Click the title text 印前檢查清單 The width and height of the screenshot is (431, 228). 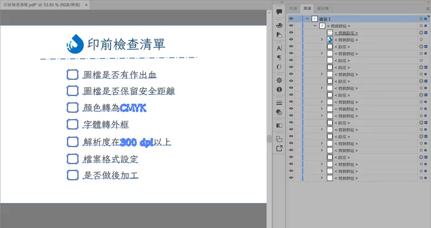tap(126, 44)
